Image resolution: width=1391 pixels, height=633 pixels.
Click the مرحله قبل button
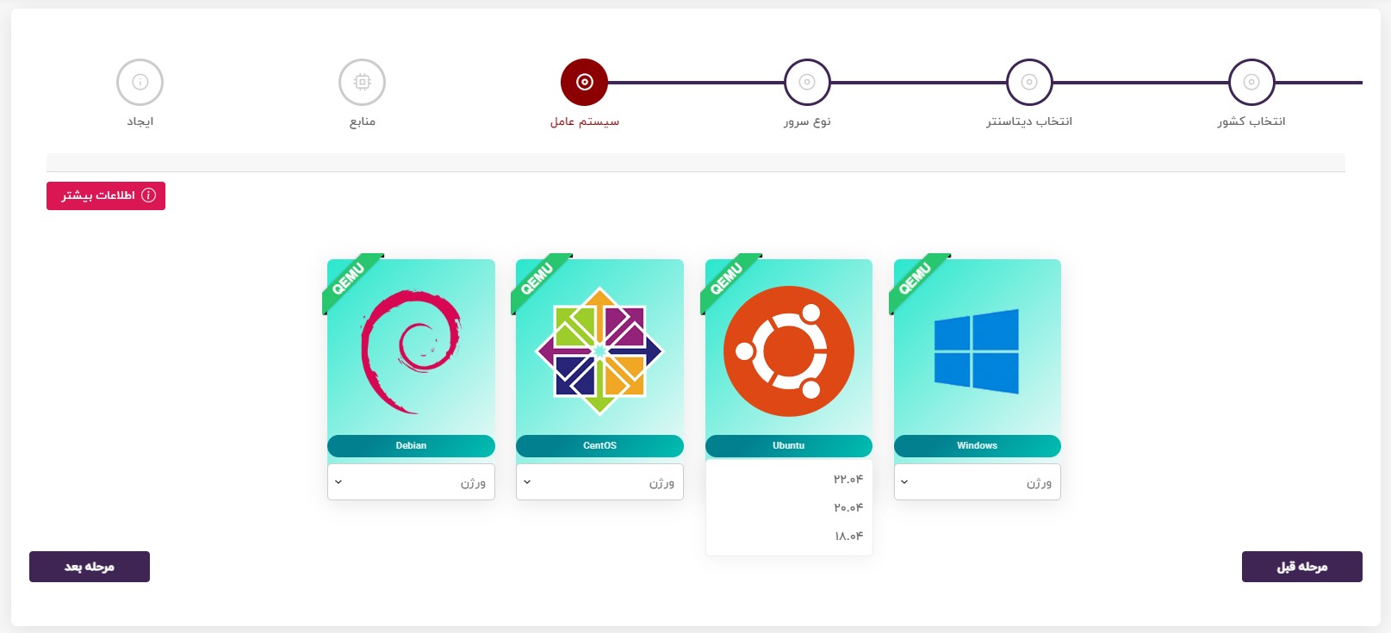tap(1302, 567)
